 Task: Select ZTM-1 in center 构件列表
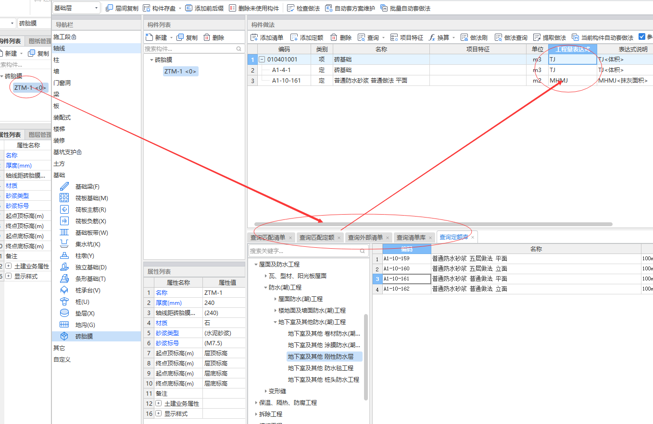[180, 71]
